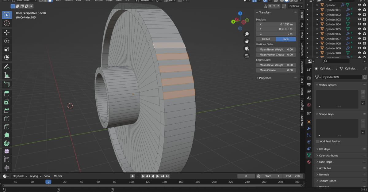This screenshot has height=192, width=368.
Task: Open the Keying dropdown
Action: click(36, 176)
